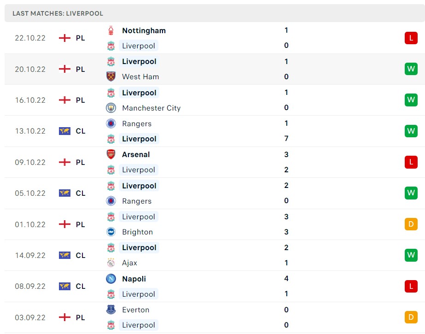Open the Manchester City team link
This screenshot has width=425, height=334.
click(x=151, y=108)
